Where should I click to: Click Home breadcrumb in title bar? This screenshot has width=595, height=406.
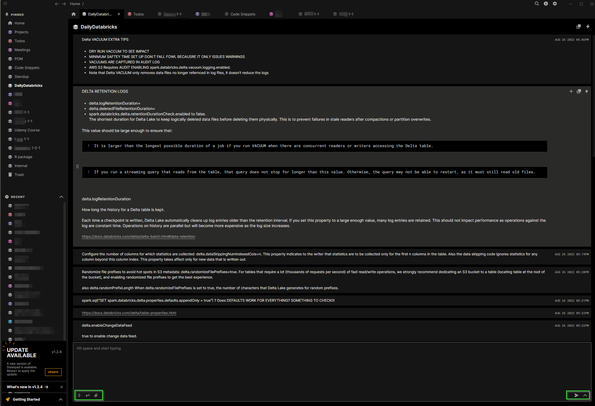(x=75, y=4)
